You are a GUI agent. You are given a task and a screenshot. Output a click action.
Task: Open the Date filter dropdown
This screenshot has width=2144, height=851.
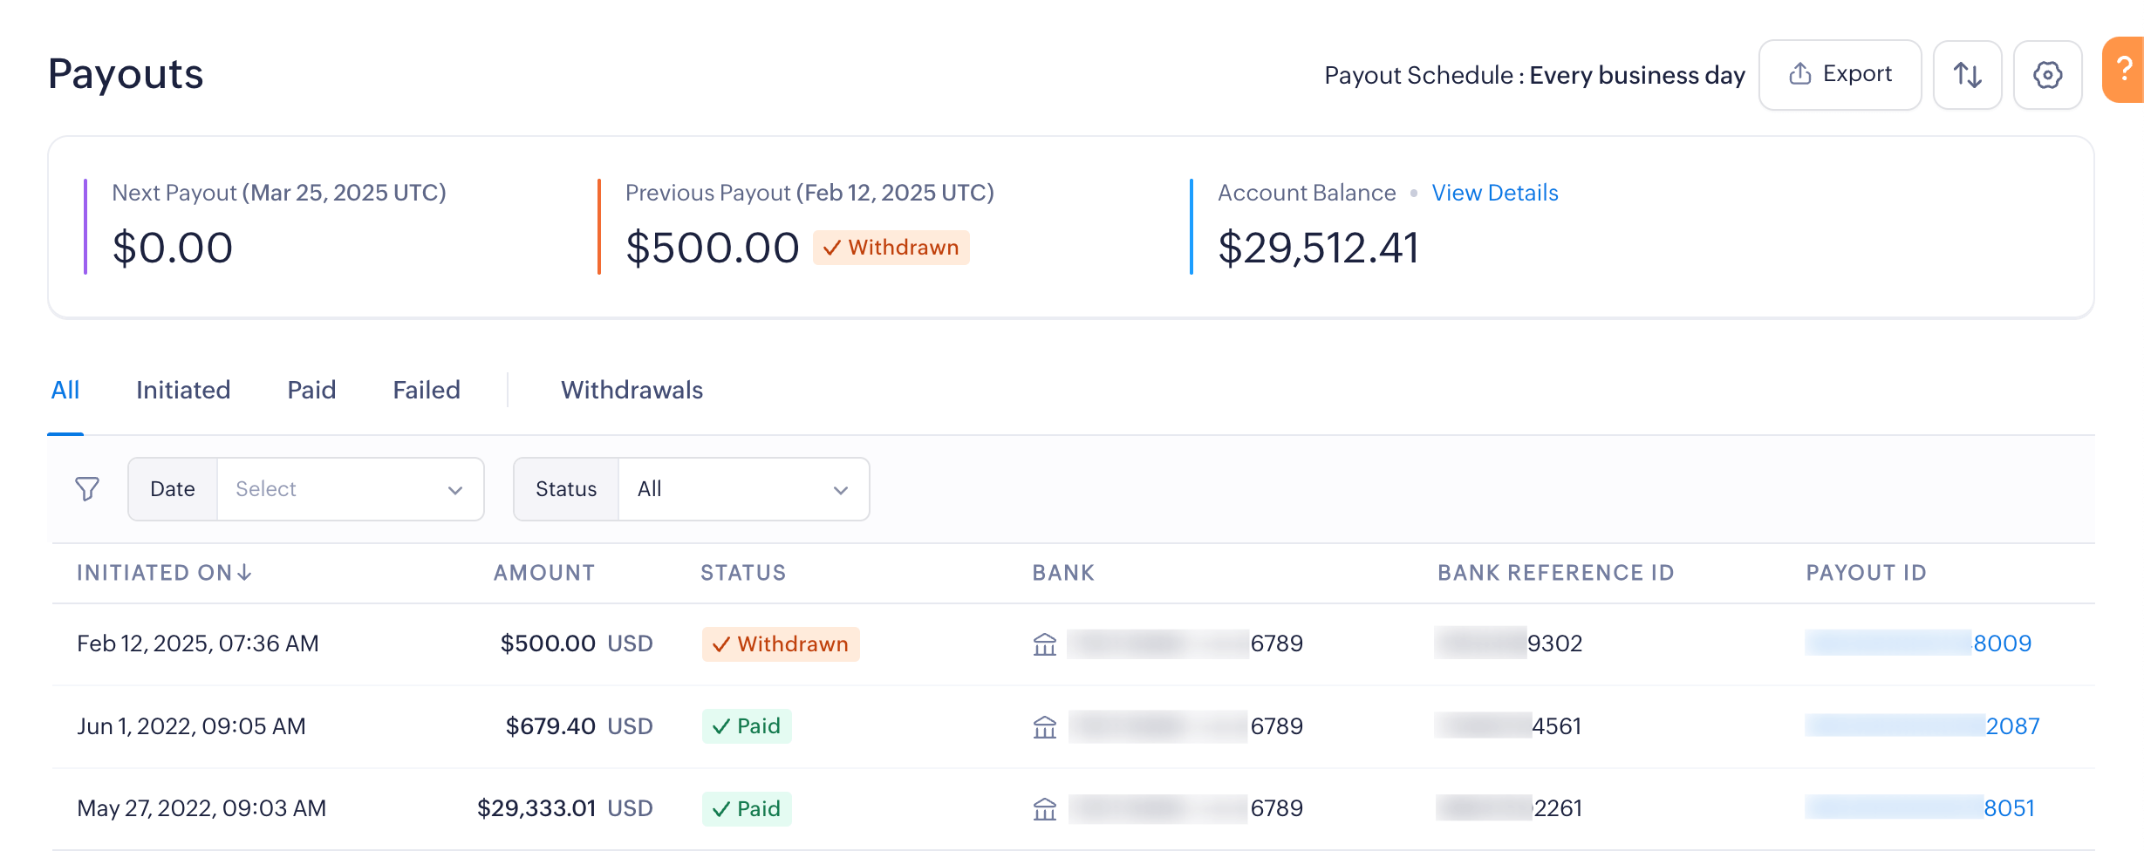350,489
